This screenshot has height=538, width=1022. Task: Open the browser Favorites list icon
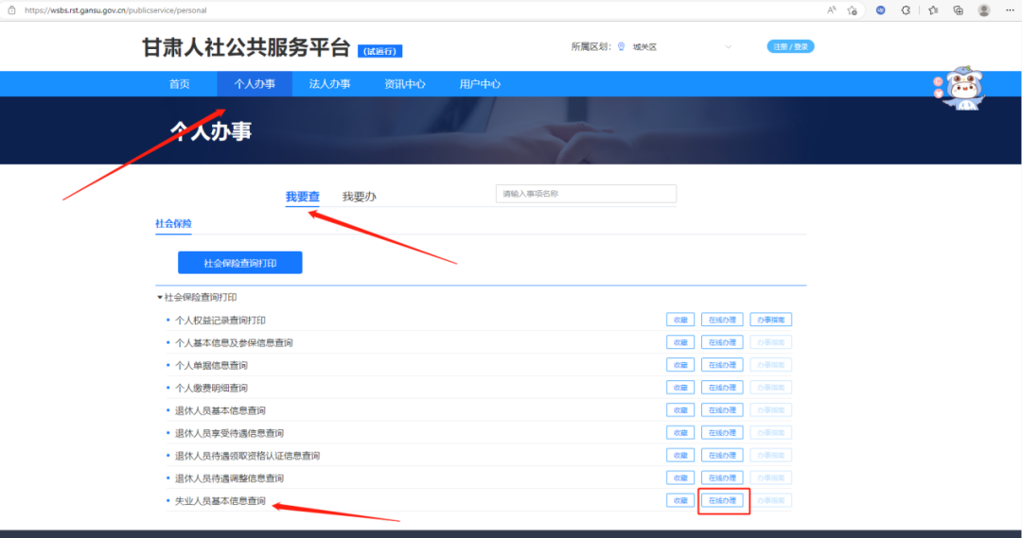click(x=933, y=9)
